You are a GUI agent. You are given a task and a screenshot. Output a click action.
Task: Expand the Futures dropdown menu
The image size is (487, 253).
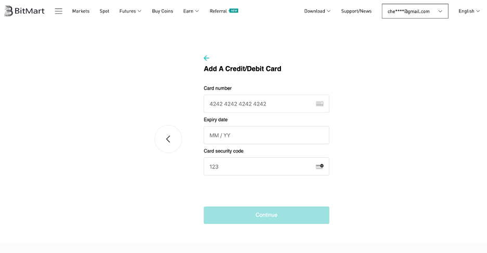pos(130,11)
